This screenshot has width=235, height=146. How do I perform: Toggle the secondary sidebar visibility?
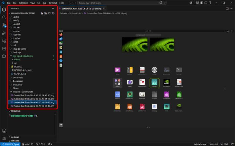click(210, 3)
